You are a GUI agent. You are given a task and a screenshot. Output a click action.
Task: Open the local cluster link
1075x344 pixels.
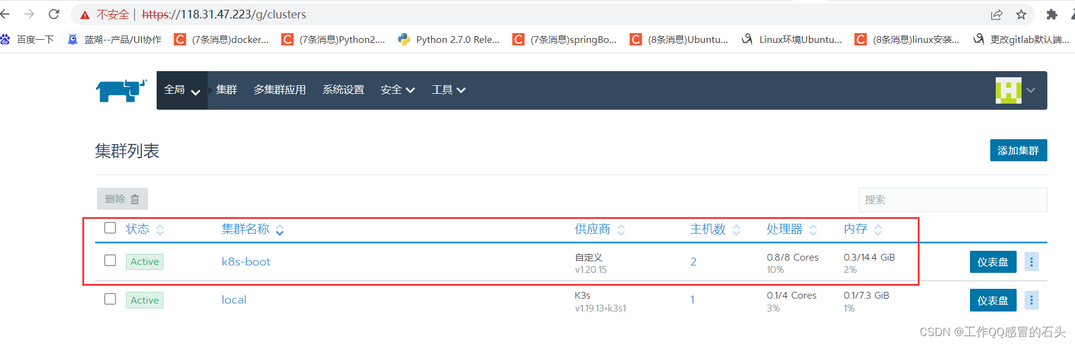click(234, 300)
